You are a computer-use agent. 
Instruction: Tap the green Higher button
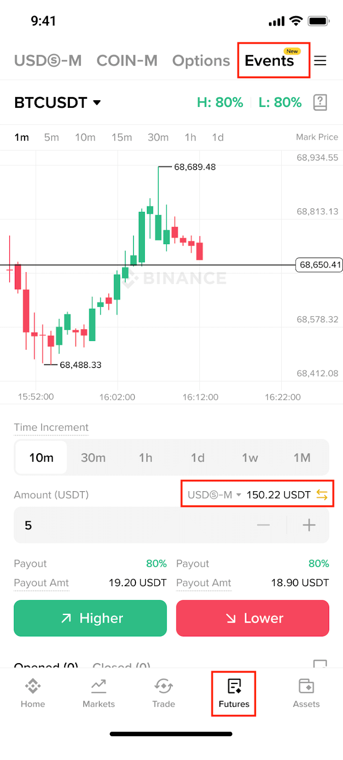point(90,618)
